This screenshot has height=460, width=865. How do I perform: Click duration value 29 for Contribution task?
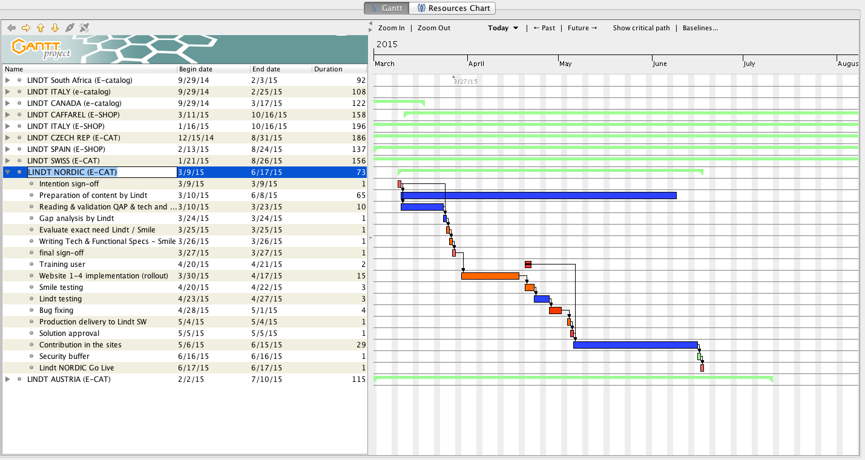[x=340, y=344]
